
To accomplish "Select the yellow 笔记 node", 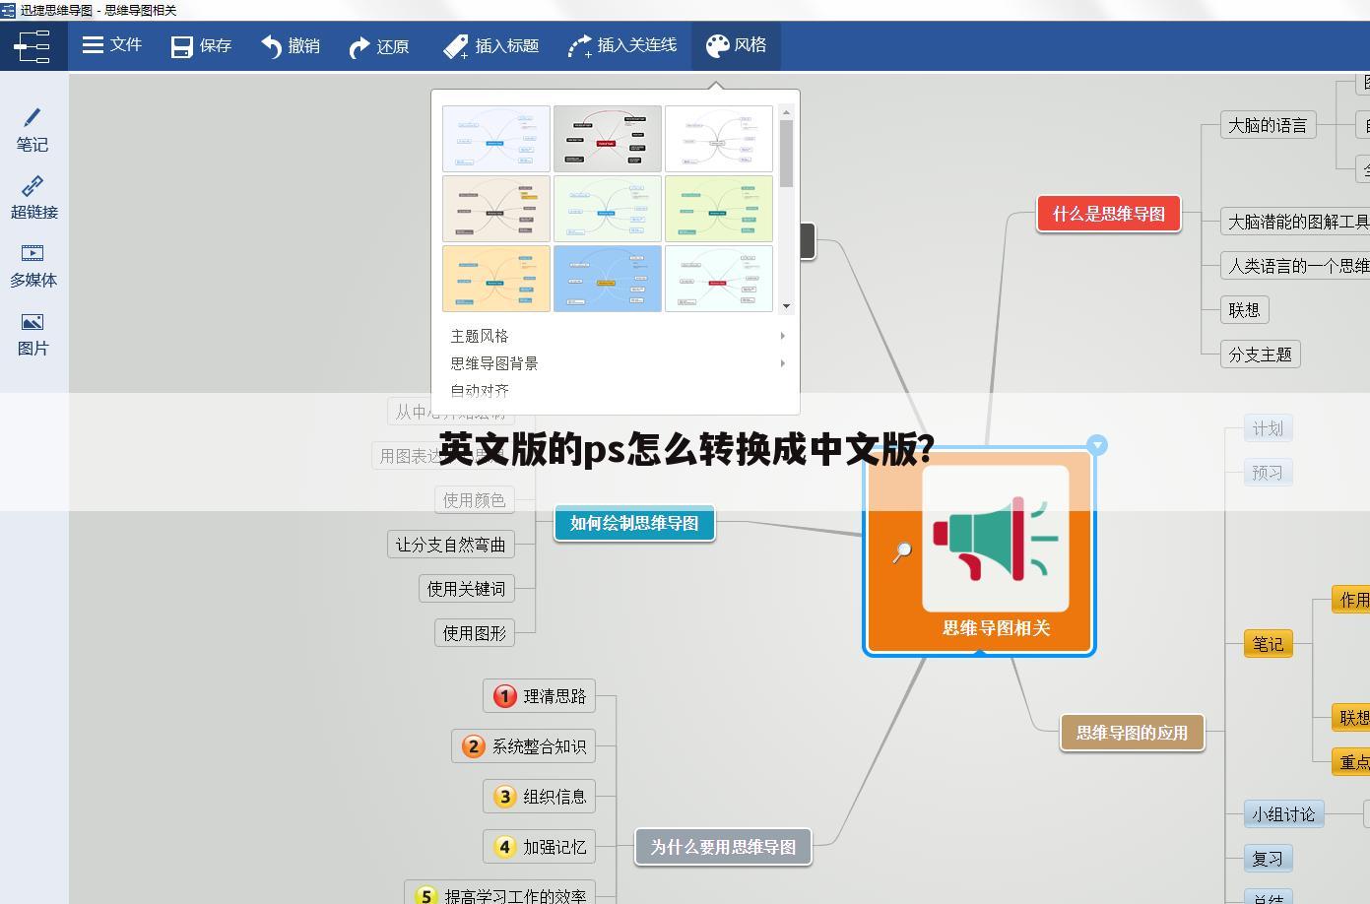I will pyautogui.click(x=1268, y=644).
